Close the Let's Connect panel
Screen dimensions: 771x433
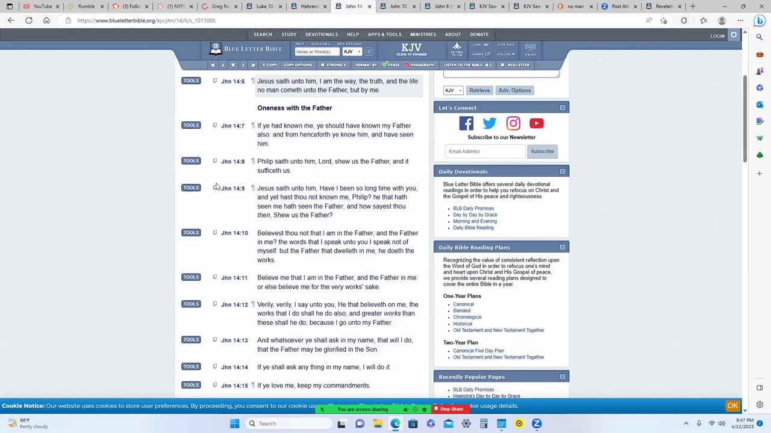point(563,108)
